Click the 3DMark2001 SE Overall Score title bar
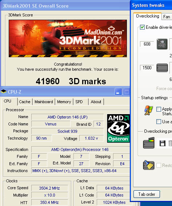 click(x=65, y=6)
